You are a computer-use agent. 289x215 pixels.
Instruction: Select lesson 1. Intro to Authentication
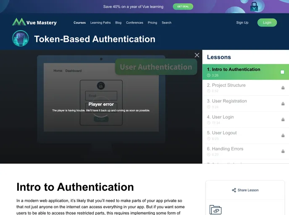(x=246, y=72)
